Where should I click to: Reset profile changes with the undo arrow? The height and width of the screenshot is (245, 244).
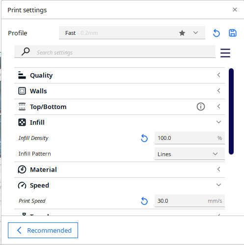click(217, 33)
